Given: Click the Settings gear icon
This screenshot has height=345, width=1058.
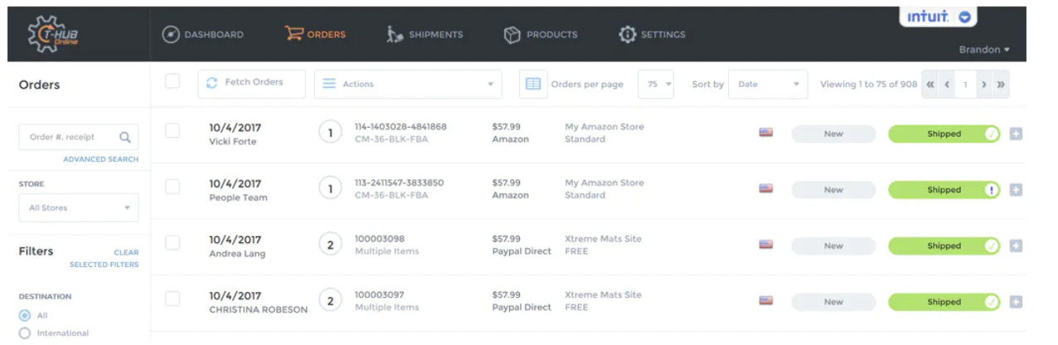Looking at the screenshot, I should pyautogui.click(x=627, y=35).
